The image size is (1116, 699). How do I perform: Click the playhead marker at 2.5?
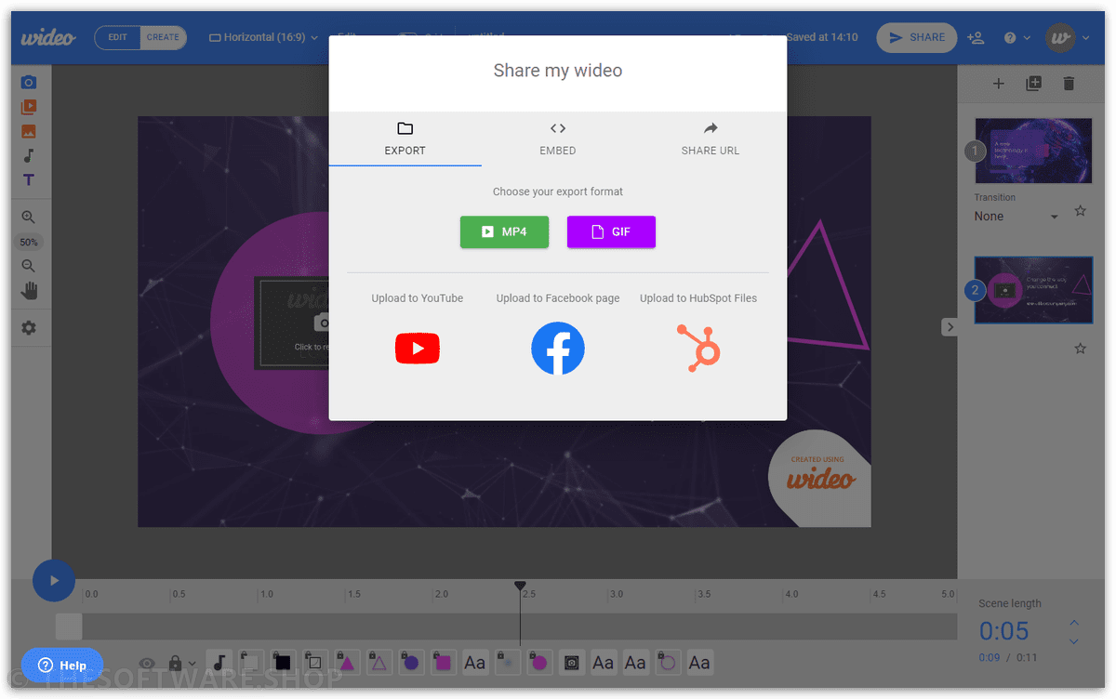tap(521, 586)
